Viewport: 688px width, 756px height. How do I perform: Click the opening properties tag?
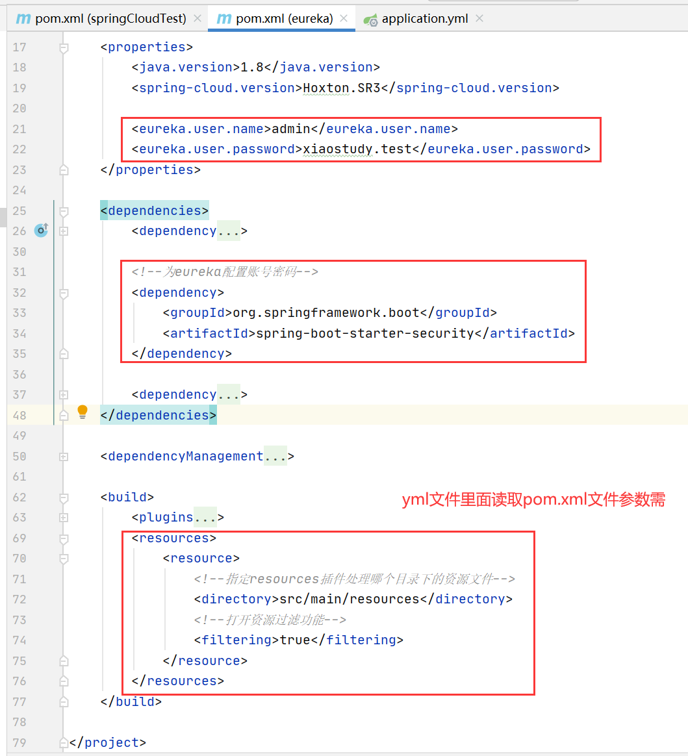147,47
